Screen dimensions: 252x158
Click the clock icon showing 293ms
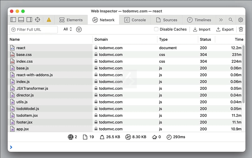point(169,137)
